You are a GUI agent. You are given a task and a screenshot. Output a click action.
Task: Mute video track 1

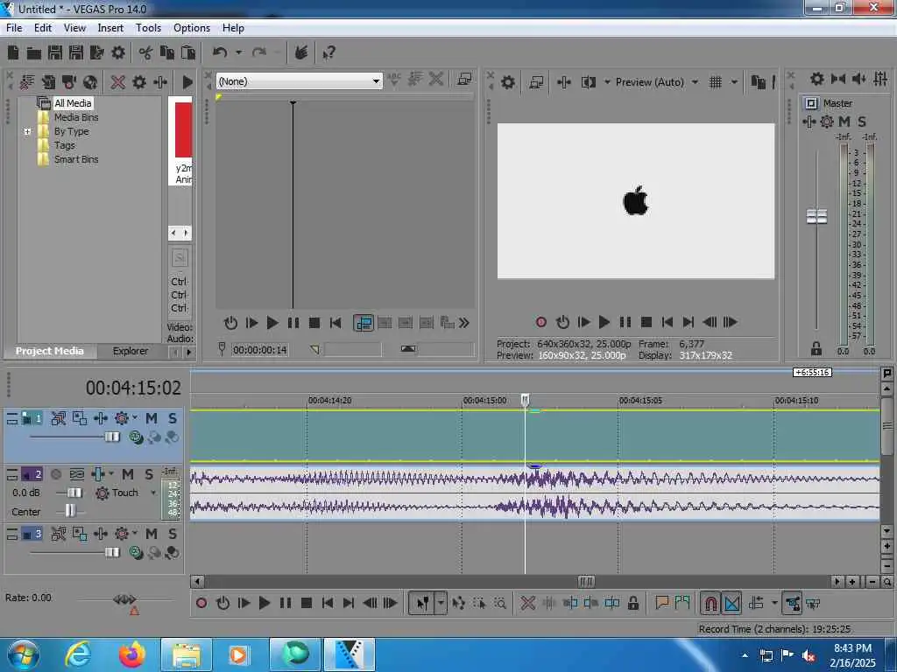(x=152, y=418)
